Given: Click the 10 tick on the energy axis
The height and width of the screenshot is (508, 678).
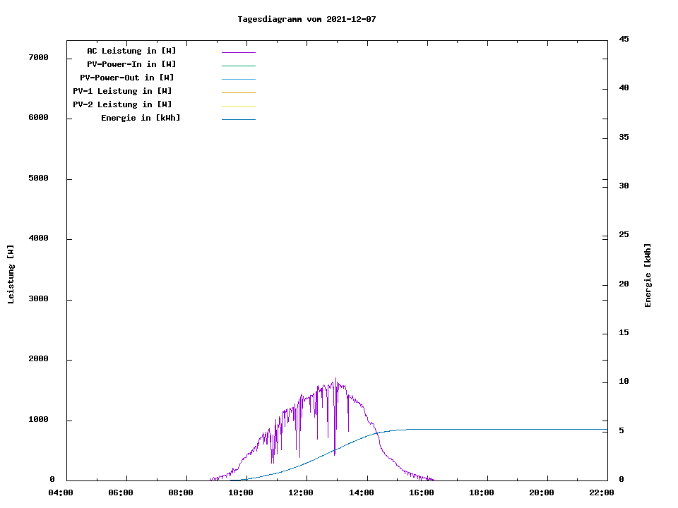Looking at the screenshot, I should (624, 382).
